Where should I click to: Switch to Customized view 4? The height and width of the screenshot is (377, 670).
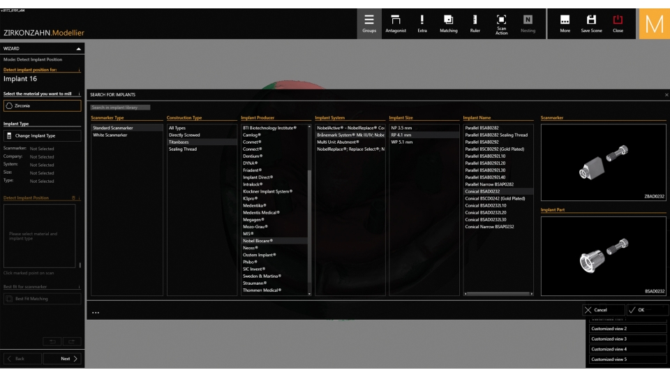tap(627, 349)
